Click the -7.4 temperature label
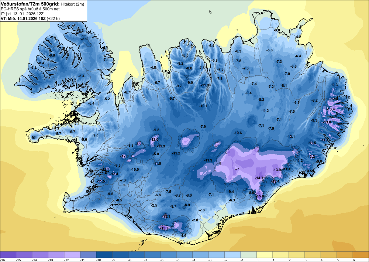 tap(254, 84)
